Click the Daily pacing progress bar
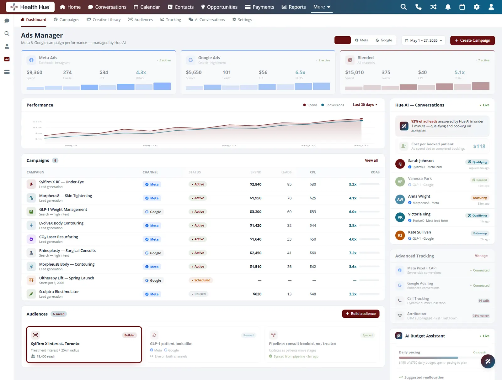Viewport: 502px width, 380px height. (x=442, y=357)
